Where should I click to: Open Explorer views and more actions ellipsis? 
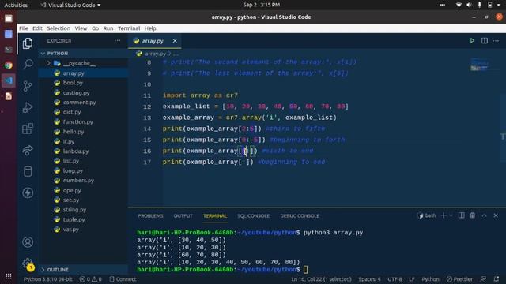click(118, 40)
